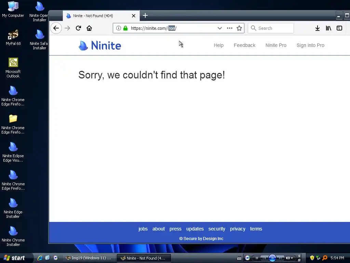Open a new tab with the plus button
The image size is (350, 263).
point(145,15)
